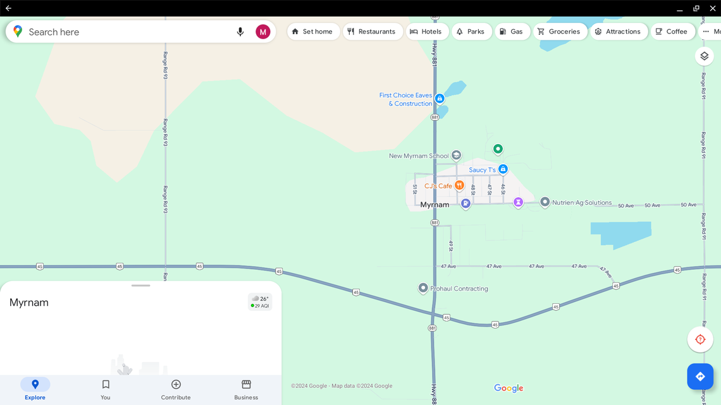
Task: Select the gas station pin in Myrnam
Action: click(x=465, y=203)
